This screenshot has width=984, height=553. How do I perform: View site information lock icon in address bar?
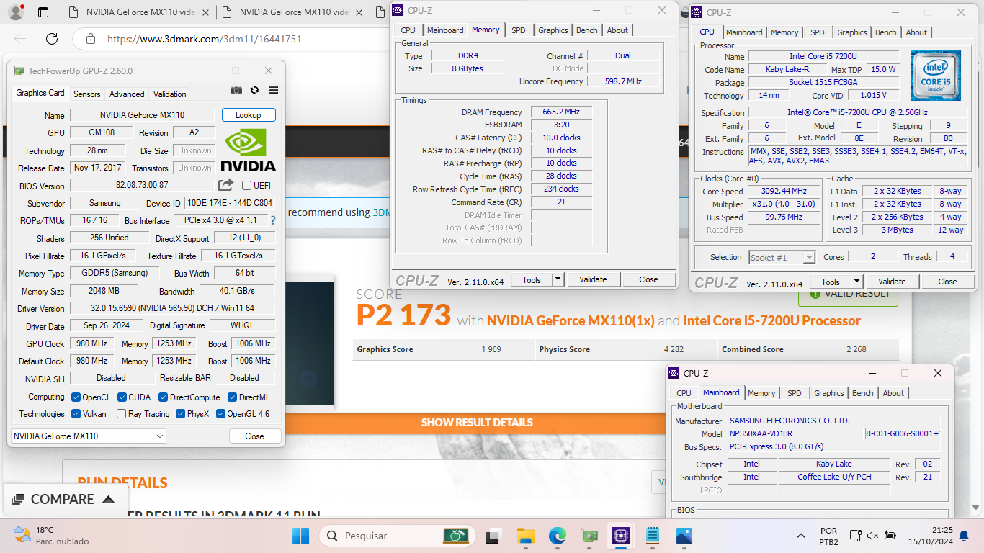tap(89, 40)
